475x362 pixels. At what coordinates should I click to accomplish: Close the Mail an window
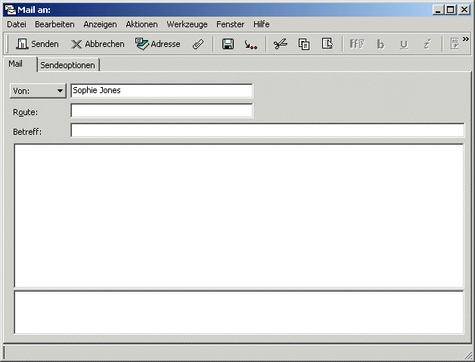pyautogui.click(x=464, y=10)
